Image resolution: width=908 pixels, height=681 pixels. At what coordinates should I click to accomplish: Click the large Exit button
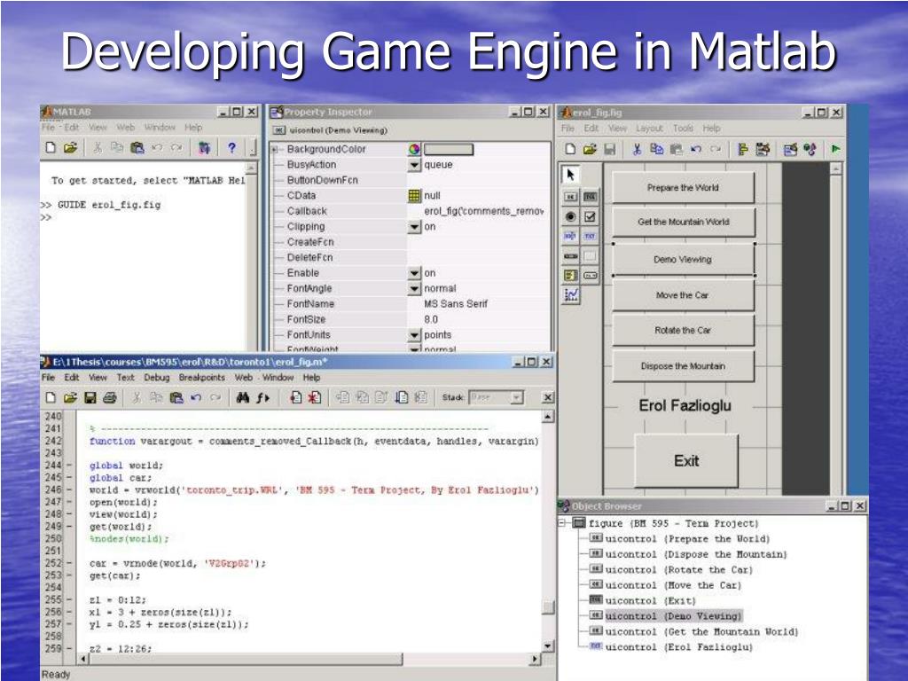[686, 461]
